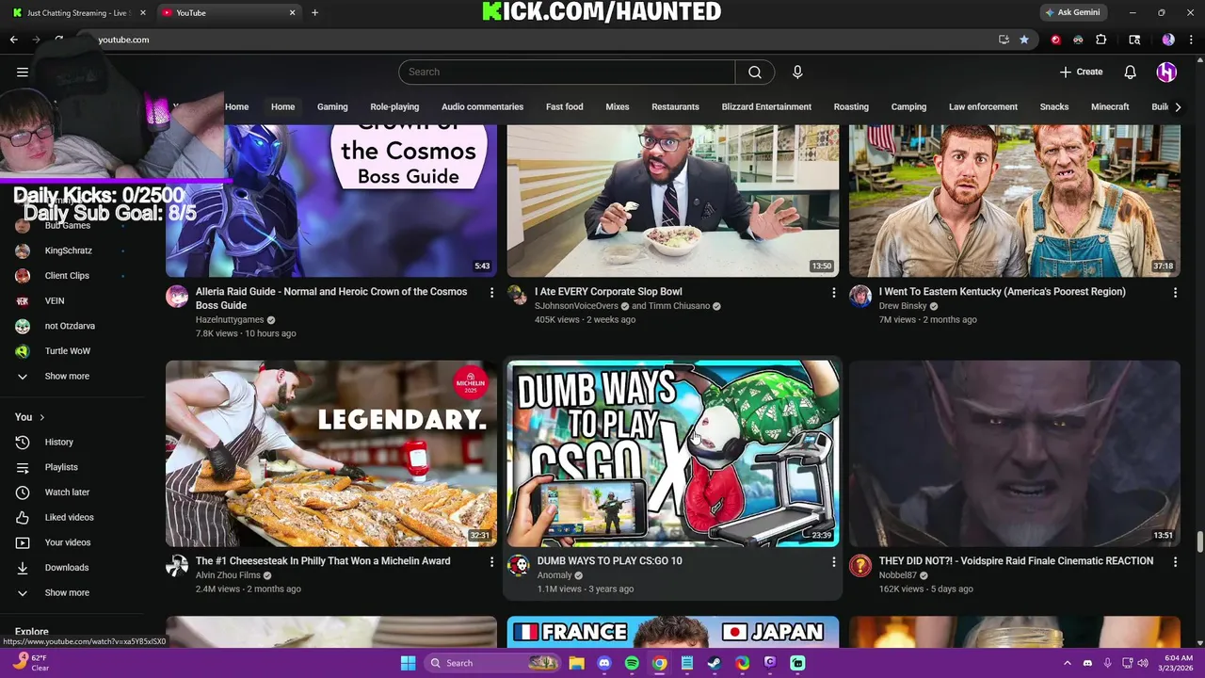Open a new browser tab
The image size is (1205, 678).
[x=314, y=13]
